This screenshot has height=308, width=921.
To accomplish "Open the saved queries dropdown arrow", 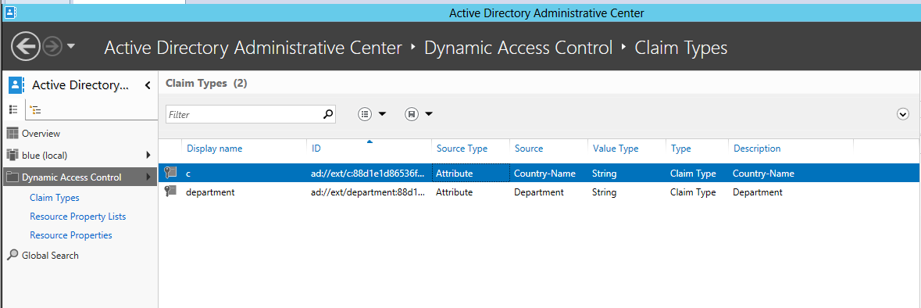I will click(x=429, y=114).
